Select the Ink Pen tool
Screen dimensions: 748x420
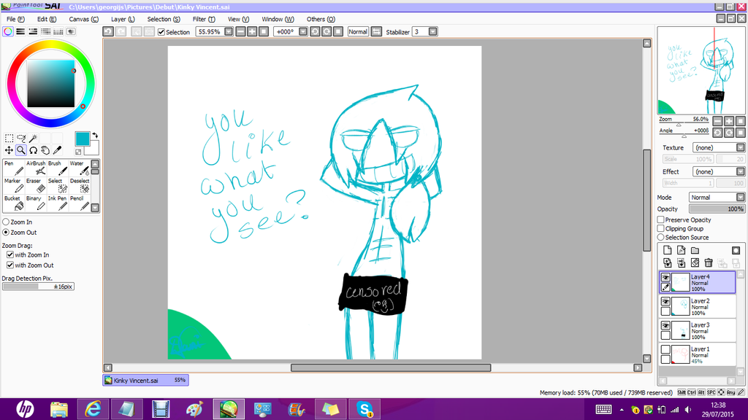pos(59,205)
